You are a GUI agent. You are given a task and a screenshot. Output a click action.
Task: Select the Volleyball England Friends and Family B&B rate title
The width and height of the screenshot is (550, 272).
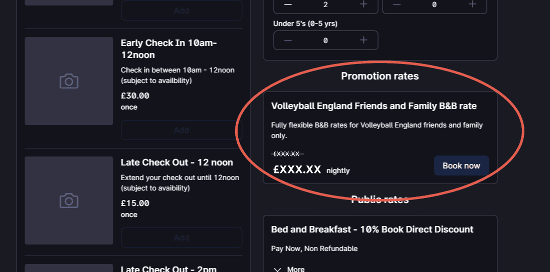point(374,106)
